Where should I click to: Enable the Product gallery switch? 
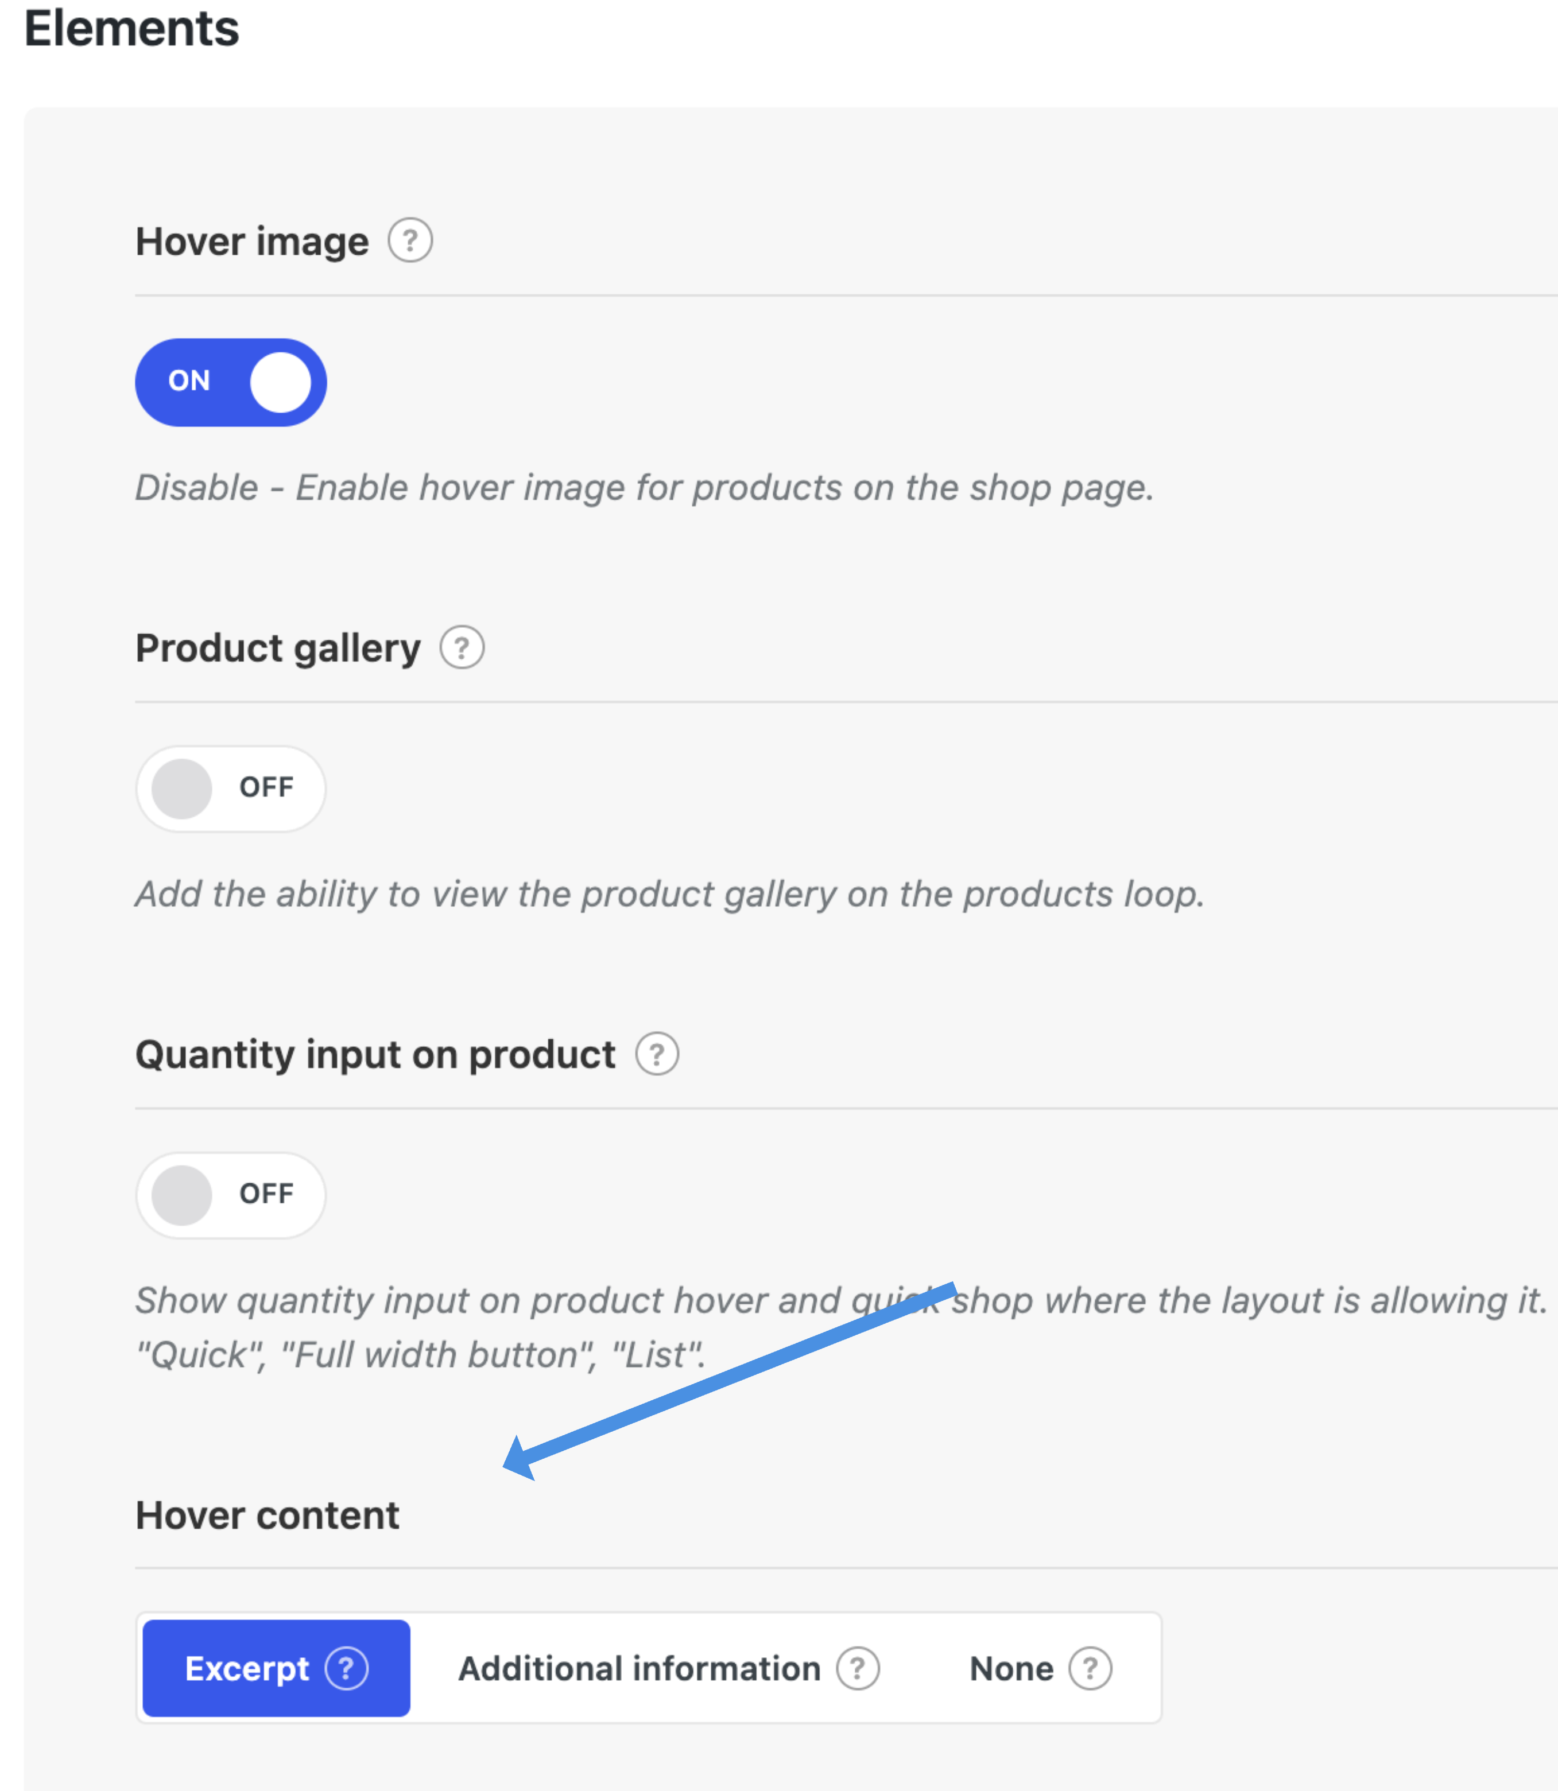[x=230, y=788]
